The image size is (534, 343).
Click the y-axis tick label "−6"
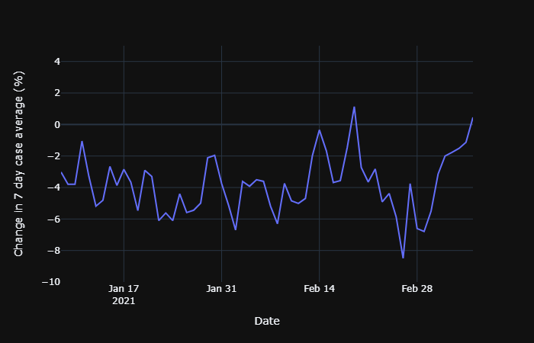pyautogui.click(x=54, y=219)
